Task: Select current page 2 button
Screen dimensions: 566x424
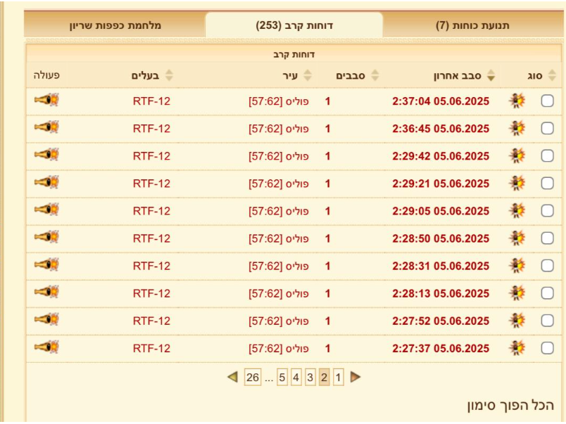Action: point(324,378)
